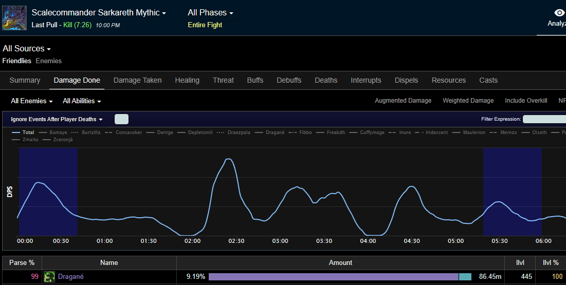Viewport: 566px width, 285px height.
Task: Open the All Enemies filter dropdown
Action: click(32, 101)
